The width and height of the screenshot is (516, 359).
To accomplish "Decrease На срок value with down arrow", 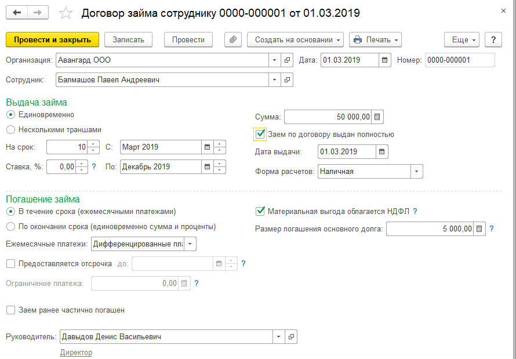I will [x=93, y=150].
